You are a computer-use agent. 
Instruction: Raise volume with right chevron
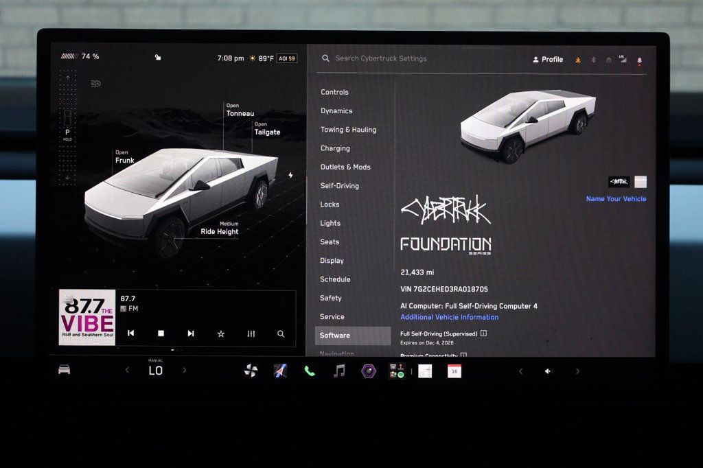pyautogui.click(x=577, y=371)
